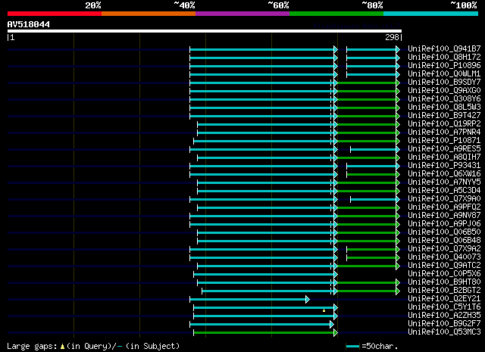This screenshot has height=352, width=485.
Task: Click the single cyan bar of C0P5X6
Action: [264, 275]
